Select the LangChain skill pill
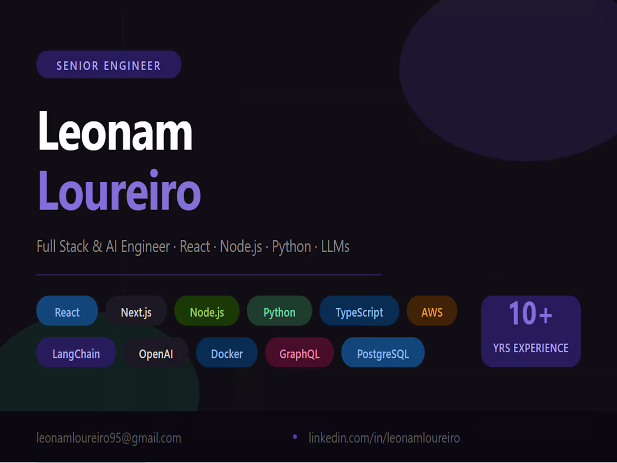 76,353
